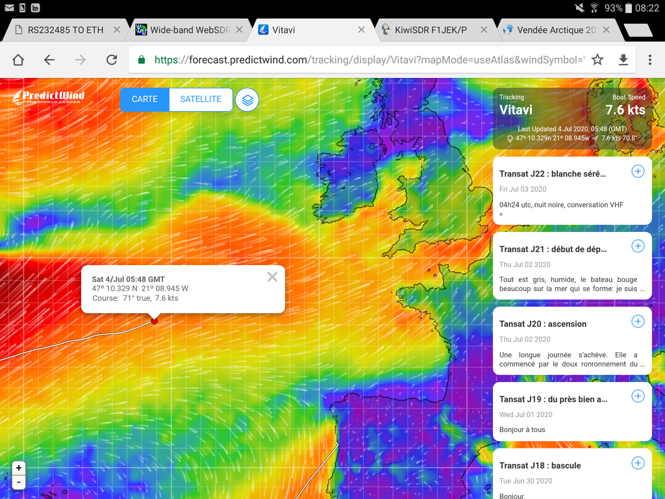The width and height of the screenshot is (665, 499).
Task: Open the Transat J19 : du près bien a... title
Action: pyautogui.click(x=553, y=400)
